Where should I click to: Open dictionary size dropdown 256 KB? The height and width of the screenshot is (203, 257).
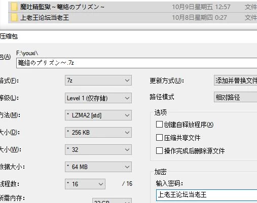[98, 133]
